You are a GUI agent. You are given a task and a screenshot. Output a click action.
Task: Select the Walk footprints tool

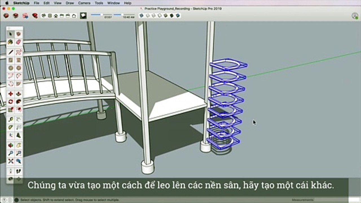point(19,171)
